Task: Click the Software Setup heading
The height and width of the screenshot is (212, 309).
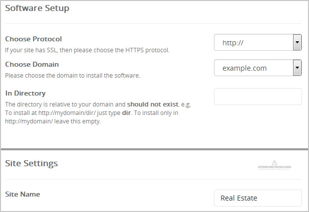Action: click(x=37, y=8)
